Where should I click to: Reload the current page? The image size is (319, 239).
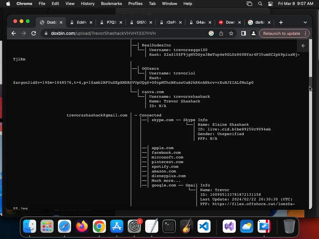[34, 33]
